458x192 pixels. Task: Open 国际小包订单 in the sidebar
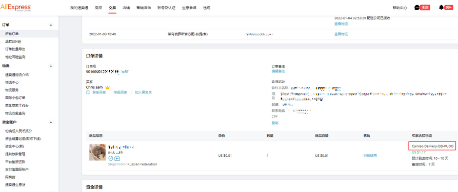coord(15,98)
